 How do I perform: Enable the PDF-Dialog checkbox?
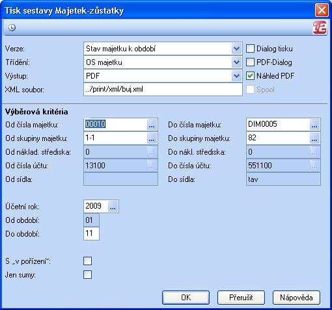click(250, 62)
